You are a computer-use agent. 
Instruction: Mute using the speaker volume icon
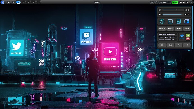point(160,14)
